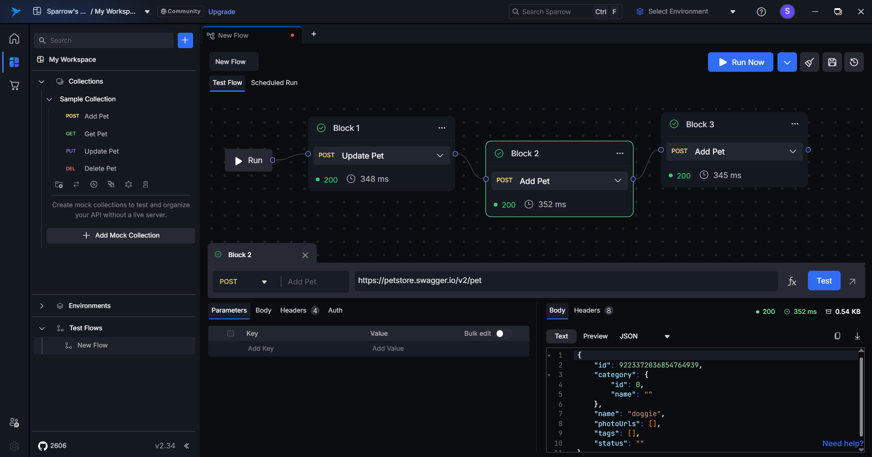Click the request URL input field
Screen dimensions: 872x457
tap(565, 281)
